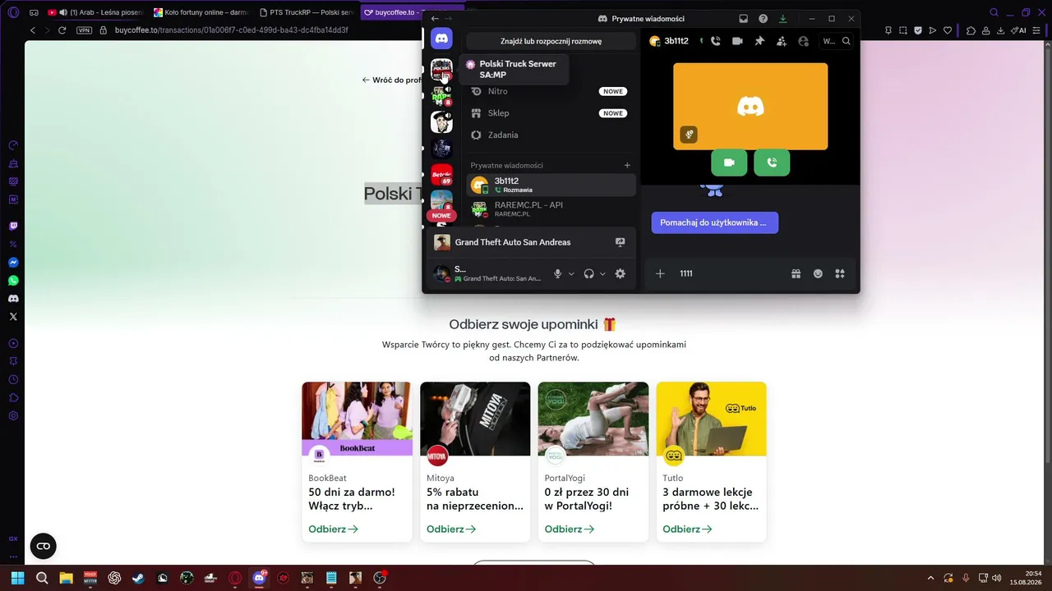Open Discord user settings gear
Image resolution: width=1052 pixels, height=591 pixels.
tap(621, 274)
